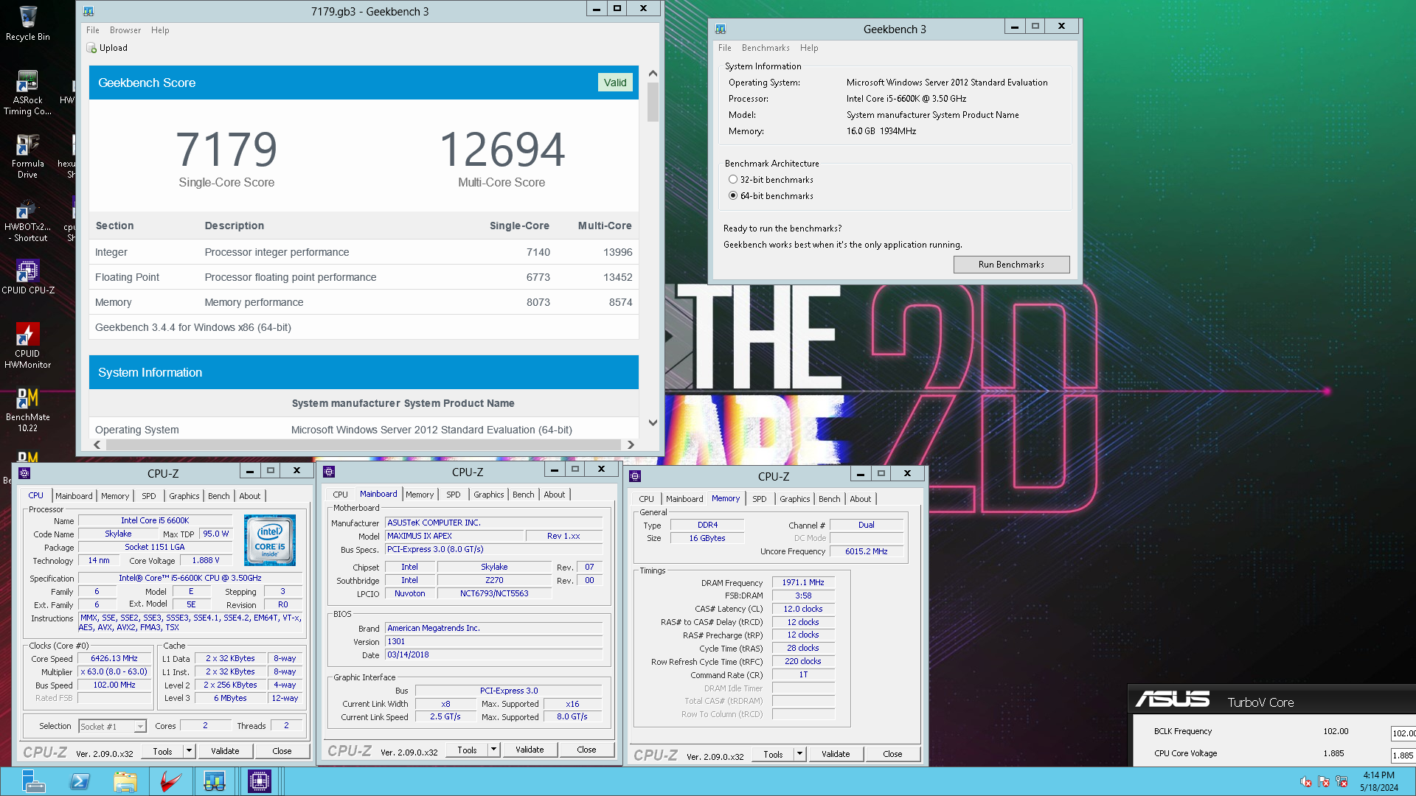This screenshot has height=796, width=1416.
Task: Click the title icon of the Mainboard CPU-Z window
Action: [x=330, y=472]
